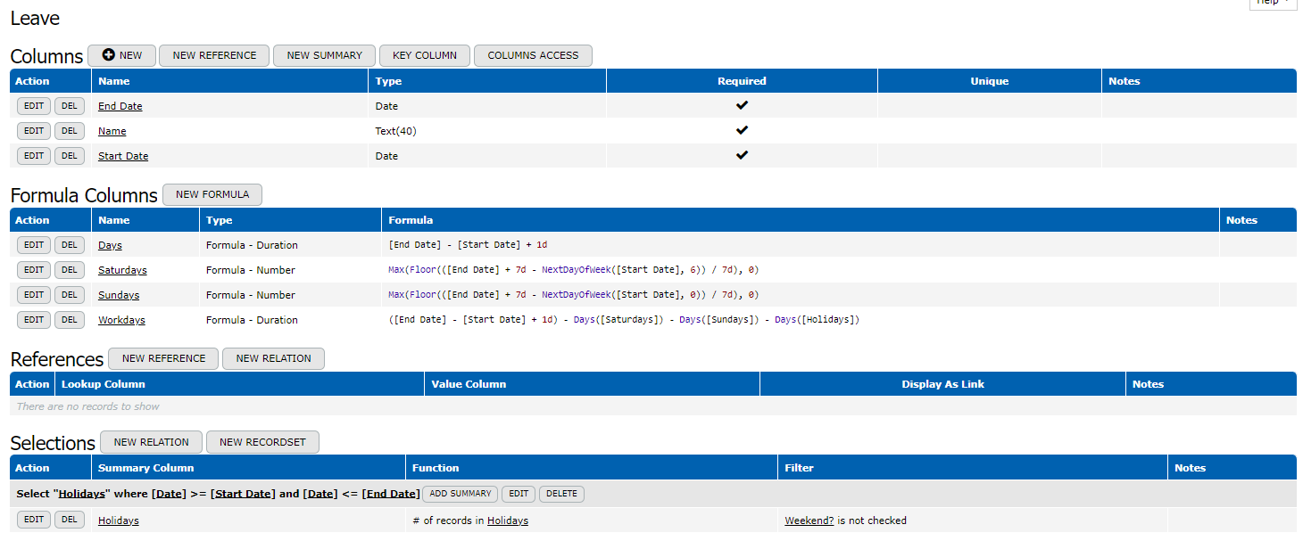Open Holidays link in Summary Column

pyautogui.click(x=119, y=521)
